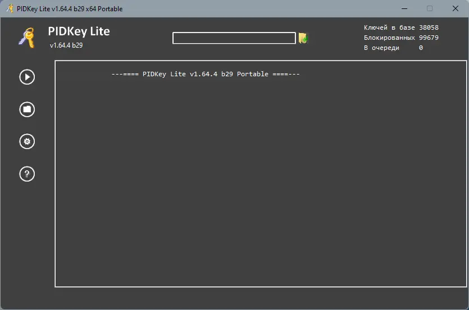Viewport: 469px width, 310px height.
Task: Focus the product key input field
Action: [x=234, y=38]
